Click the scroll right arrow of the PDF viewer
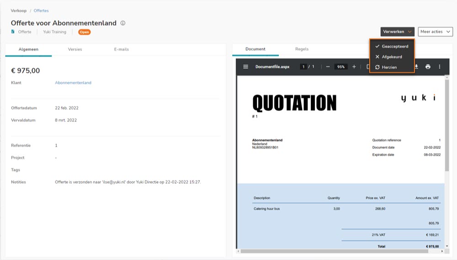Image resolution: width=457 pixels, height=260 pixels. [x=442, y=251]
